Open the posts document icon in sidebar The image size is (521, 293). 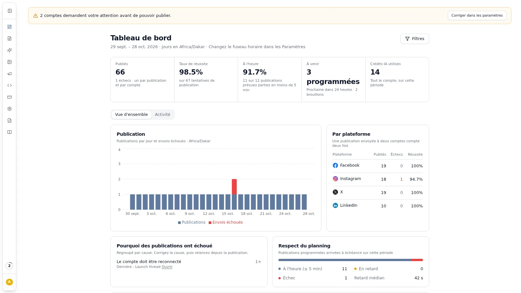point(9,38)
